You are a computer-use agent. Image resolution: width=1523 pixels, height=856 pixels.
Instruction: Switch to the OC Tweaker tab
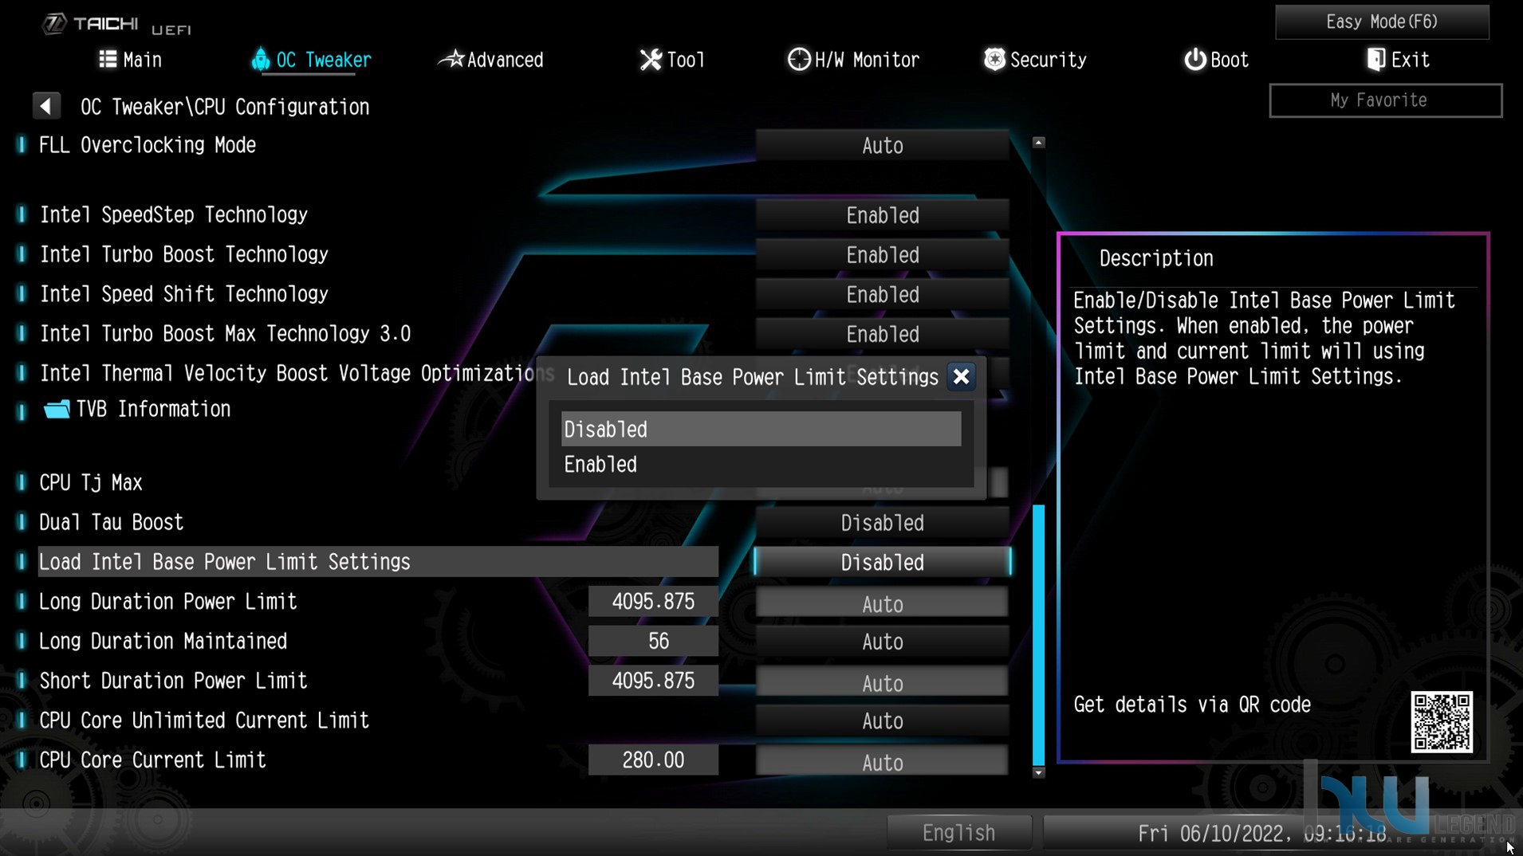(311, 60)
